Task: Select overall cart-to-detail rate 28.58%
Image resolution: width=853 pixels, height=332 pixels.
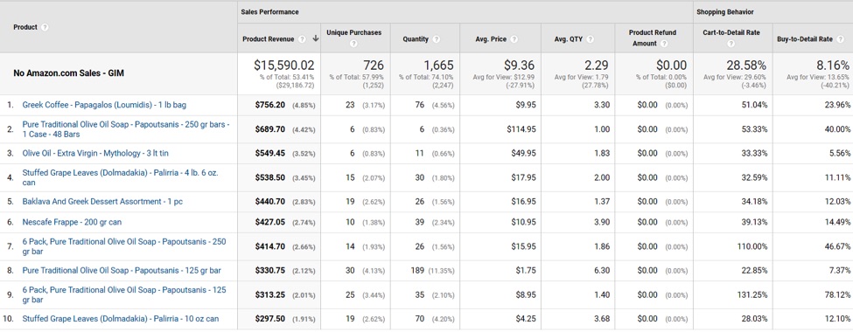Action: coord(746,66)
